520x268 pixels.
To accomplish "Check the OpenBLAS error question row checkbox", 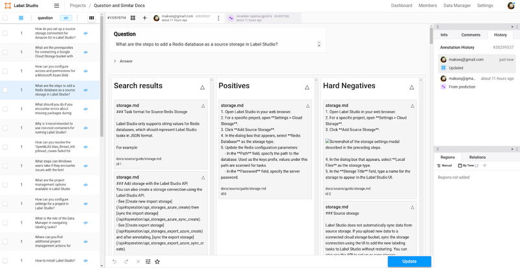I will pos(5,147).
